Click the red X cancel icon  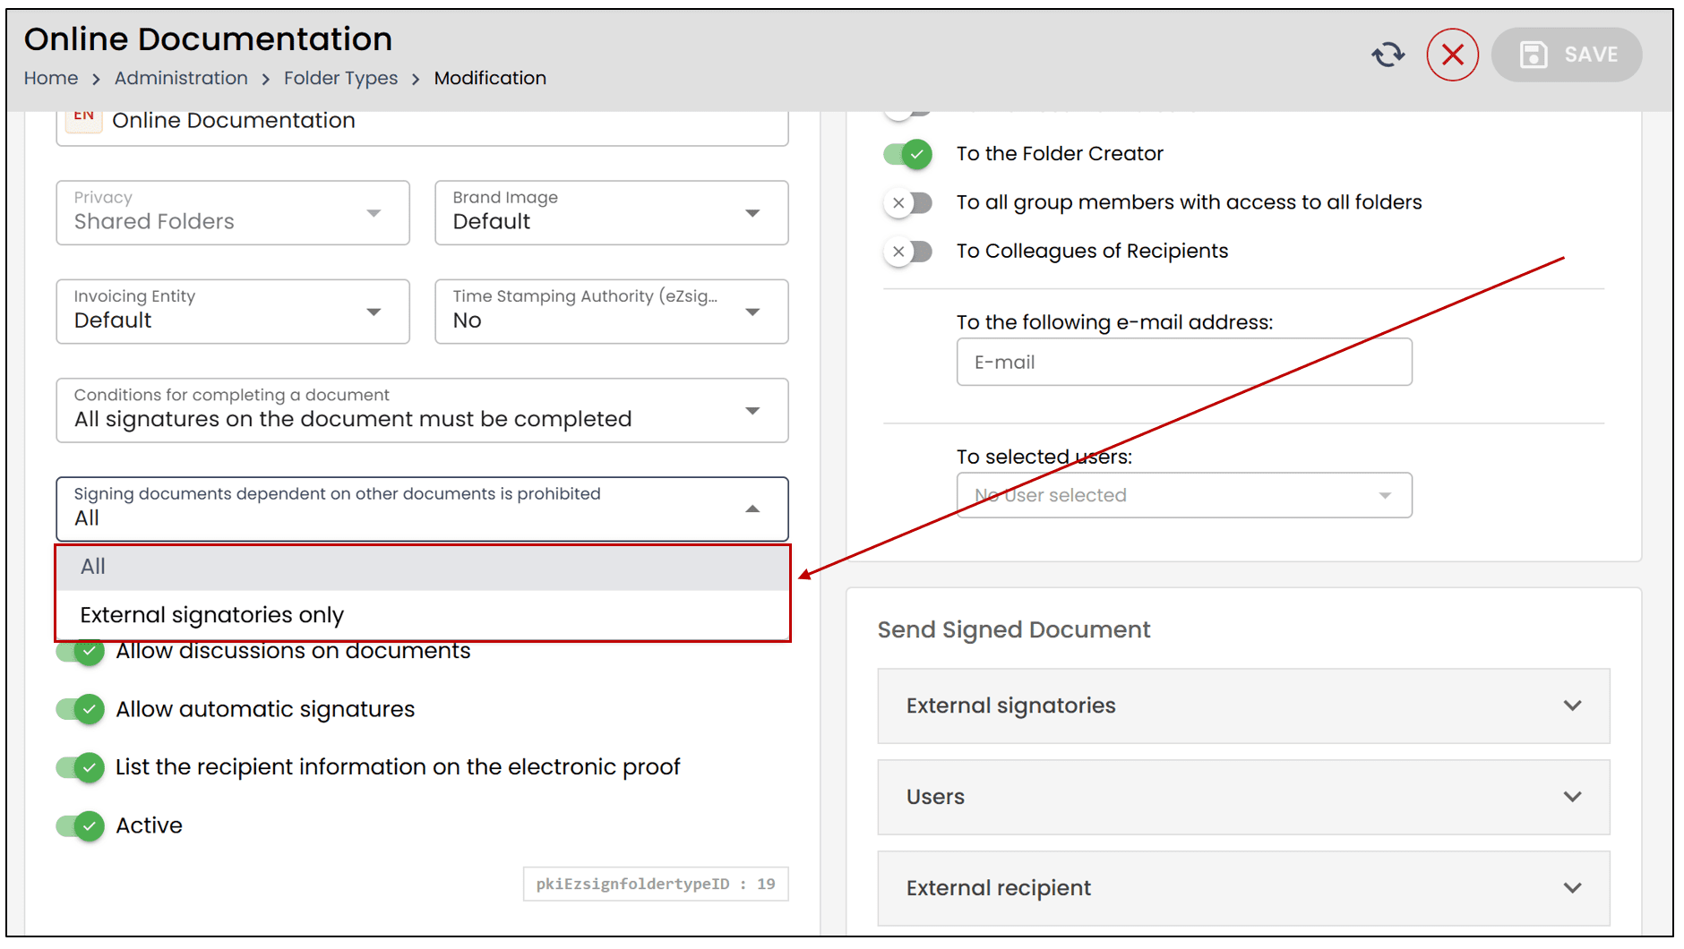[x=1452, y=55]
